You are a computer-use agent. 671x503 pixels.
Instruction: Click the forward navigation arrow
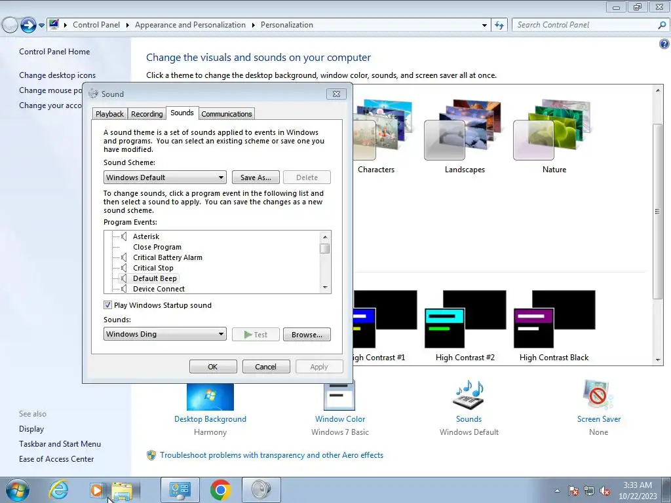29,26
